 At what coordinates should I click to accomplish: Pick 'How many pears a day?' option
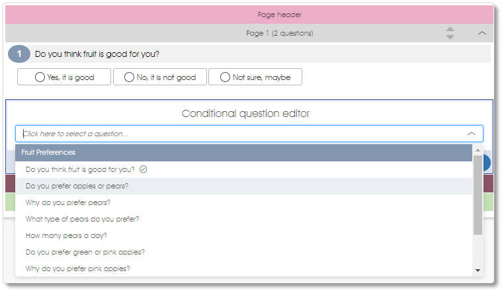tap(243, 236)
